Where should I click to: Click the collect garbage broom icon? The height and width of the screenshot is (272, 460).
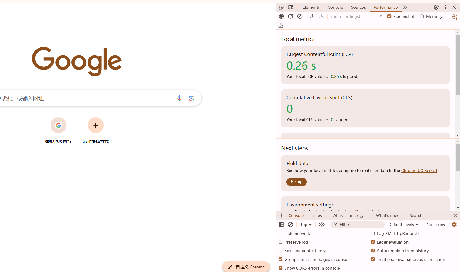pyautogui.click(x=281, y=25)
